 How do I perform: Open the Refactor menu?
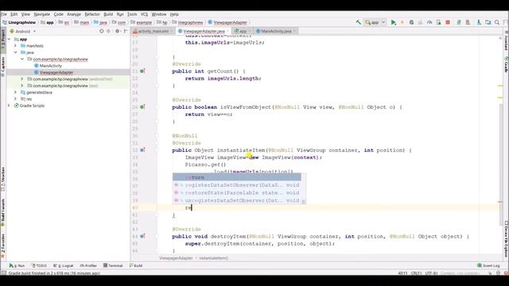tap(92, 14)
